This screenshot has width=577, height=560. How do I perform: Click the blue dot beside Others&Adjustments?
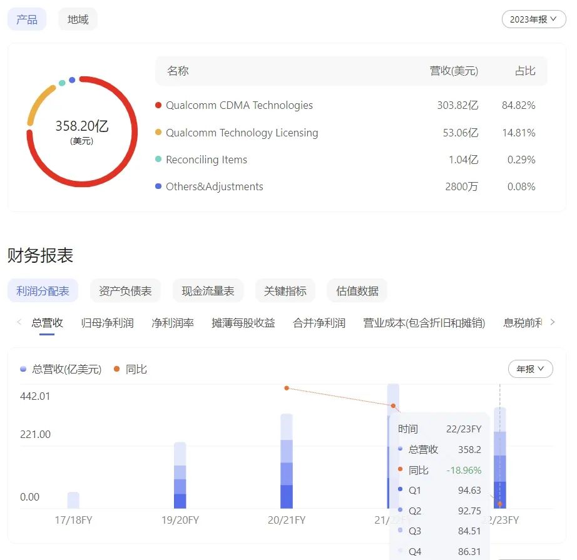point(158,186)
